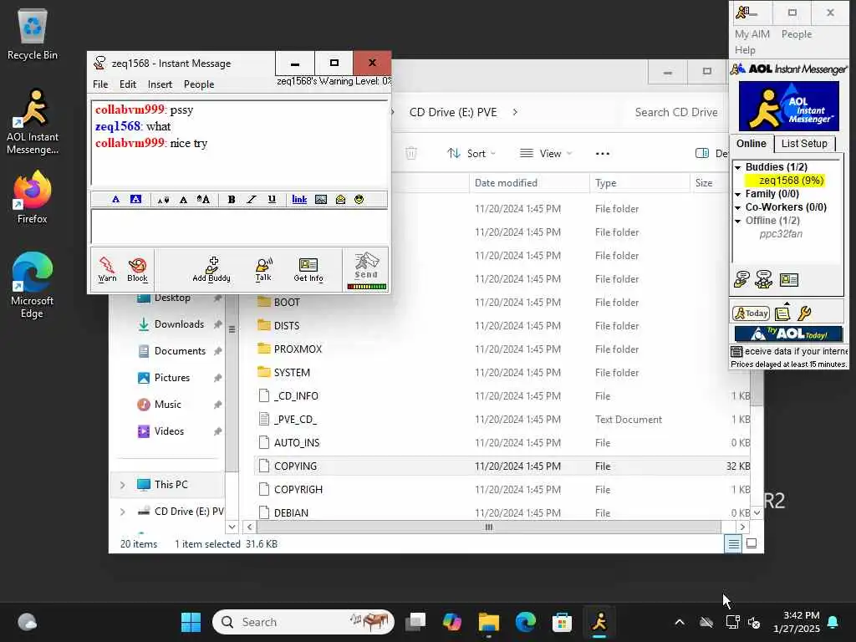Image resolution: width=856 pixels, height=642 pixels.
Task: Insert a picture into the message
Action: [x=321, y=199]
